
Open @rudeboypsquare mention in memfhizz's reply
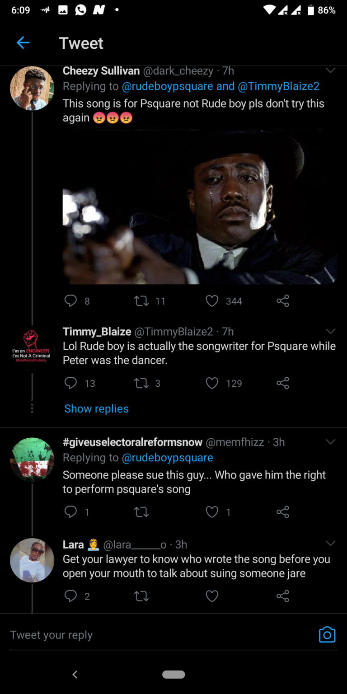click(x=167, y=458)
